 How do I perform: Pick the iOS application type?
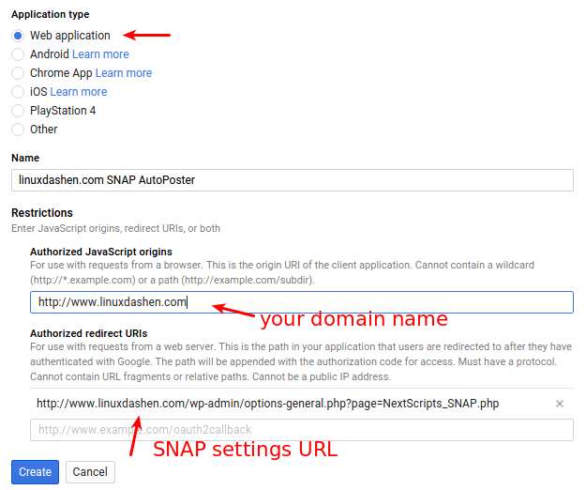pyautogui.click(x=18, y=92)
